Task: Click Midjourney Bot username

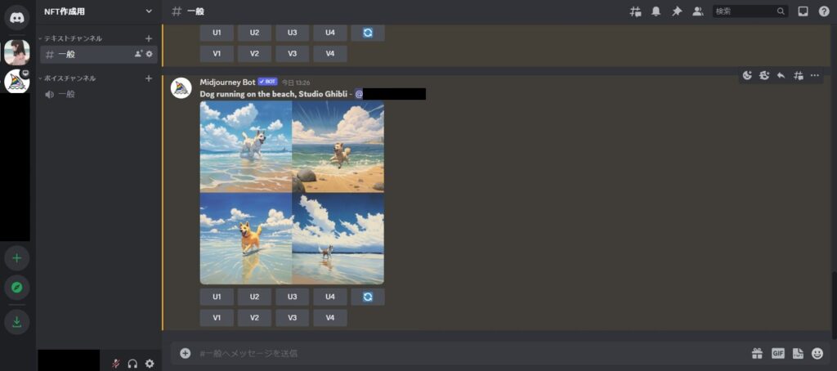Action: click(x=227, y=82)
